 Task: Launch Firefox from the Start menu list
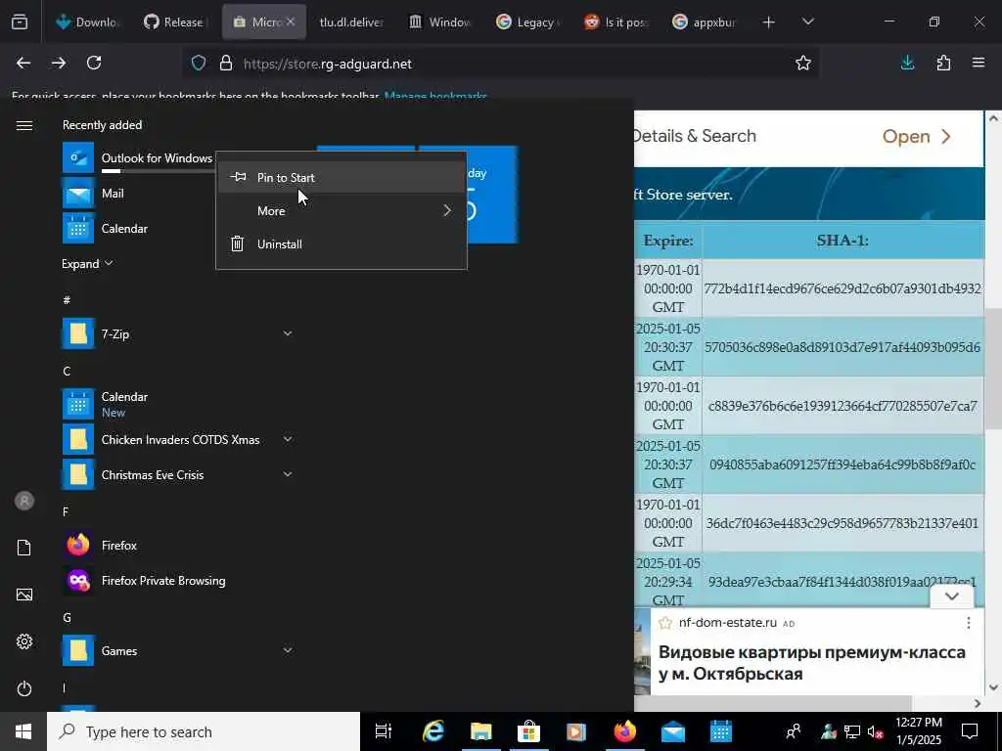click(178, 546)
